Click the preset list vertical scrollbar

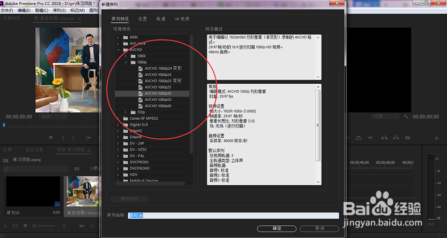[192, 94]
